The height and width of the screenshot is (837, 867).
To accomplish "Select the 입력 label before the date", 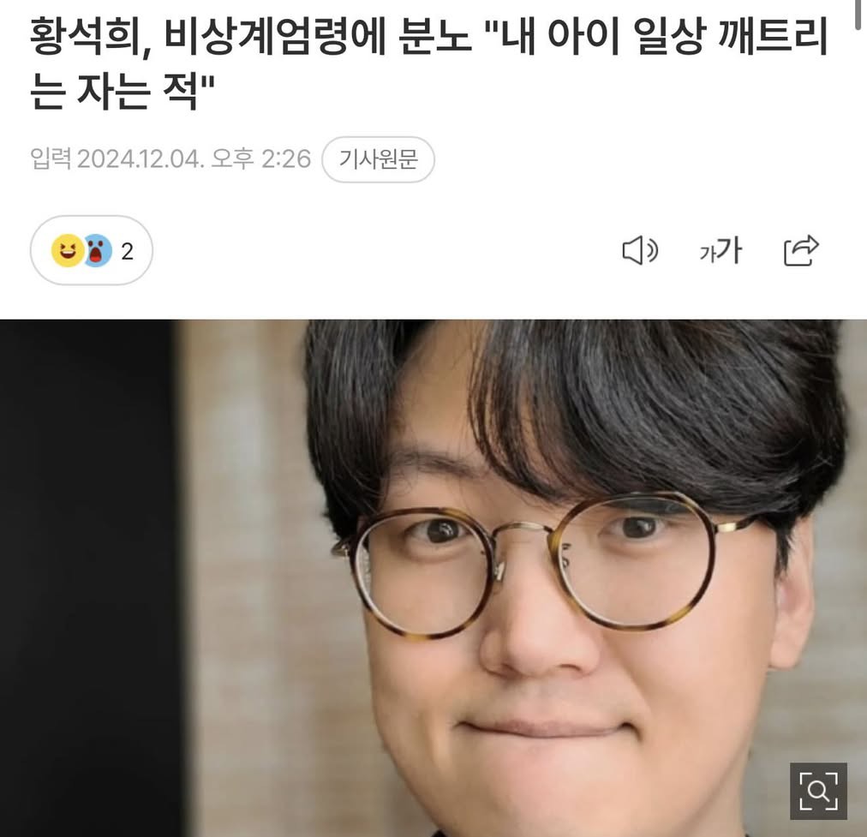I will coord(51,158).
